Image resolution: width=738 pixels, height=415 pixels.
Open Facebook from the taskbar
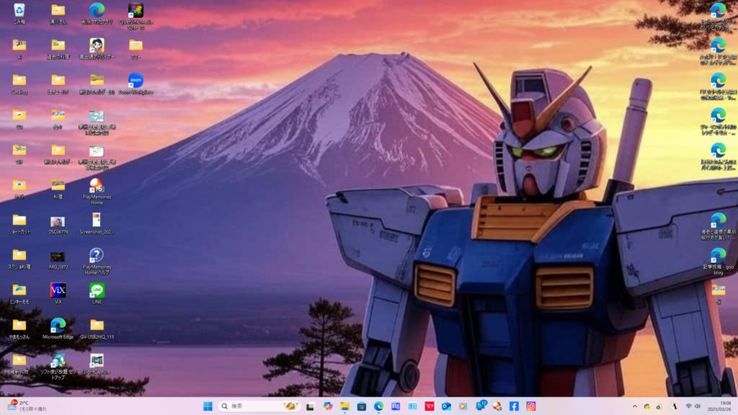pos(514,406)
